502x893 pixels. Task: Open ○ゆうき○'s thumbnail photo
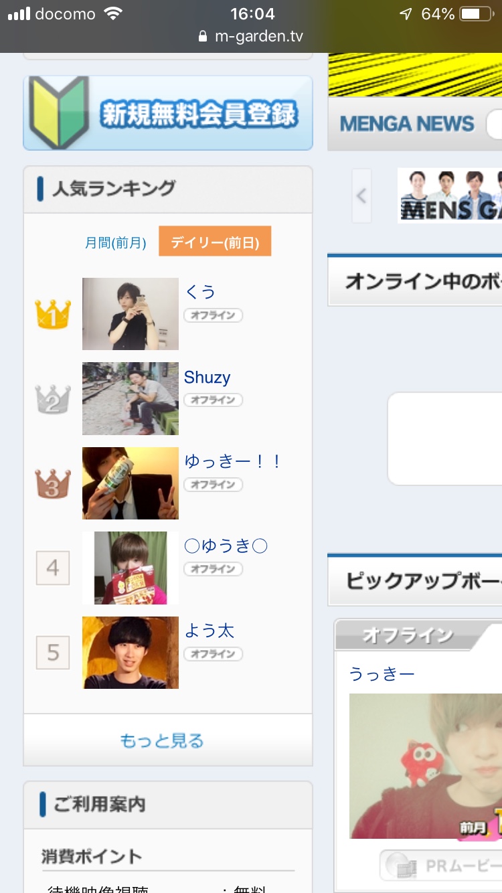(x=131, y=568)
